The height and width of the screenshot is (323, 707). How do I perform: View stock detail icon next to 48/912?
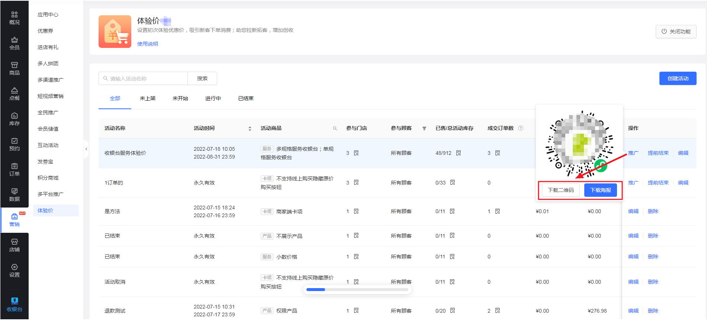pos(459,153)
